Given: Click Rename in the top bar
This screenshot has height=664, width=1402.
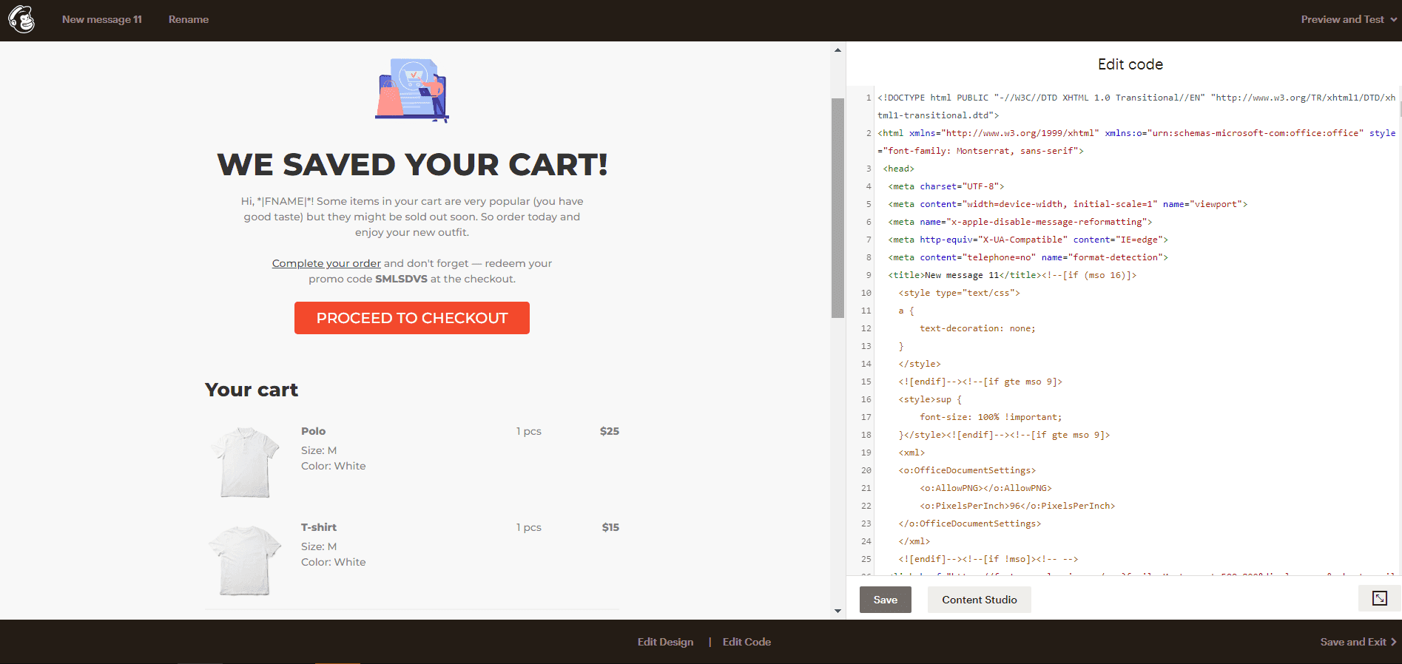Looking at the screenshot, I should click(188, 20).
